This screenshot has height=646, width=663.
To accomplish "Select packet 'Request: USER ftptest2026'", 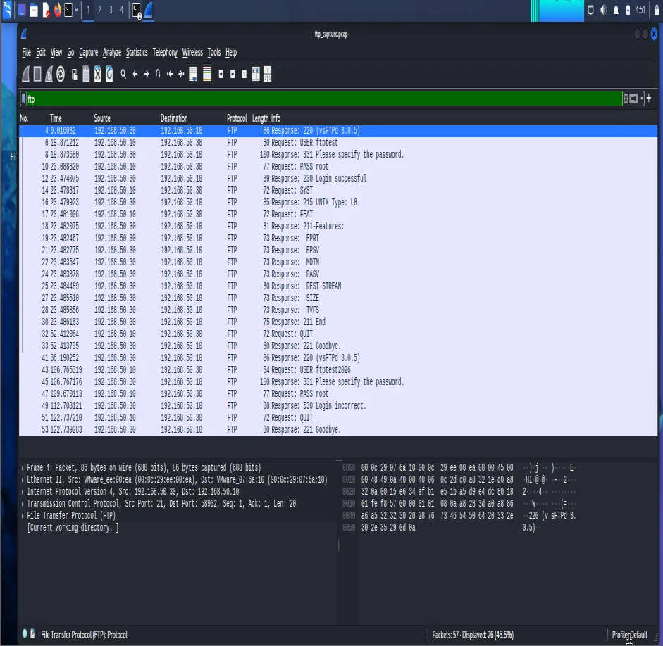I will click(x=338, y=370).
